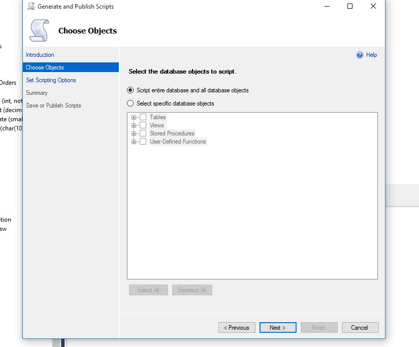Click the Next button
This screenshot has height=347, width=419.
click(x=278, y=328)
